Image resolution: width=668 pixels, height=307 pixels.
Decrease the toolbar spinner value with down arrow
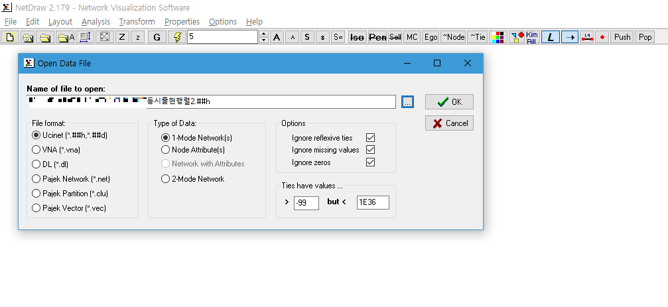[x=264, y=40]
